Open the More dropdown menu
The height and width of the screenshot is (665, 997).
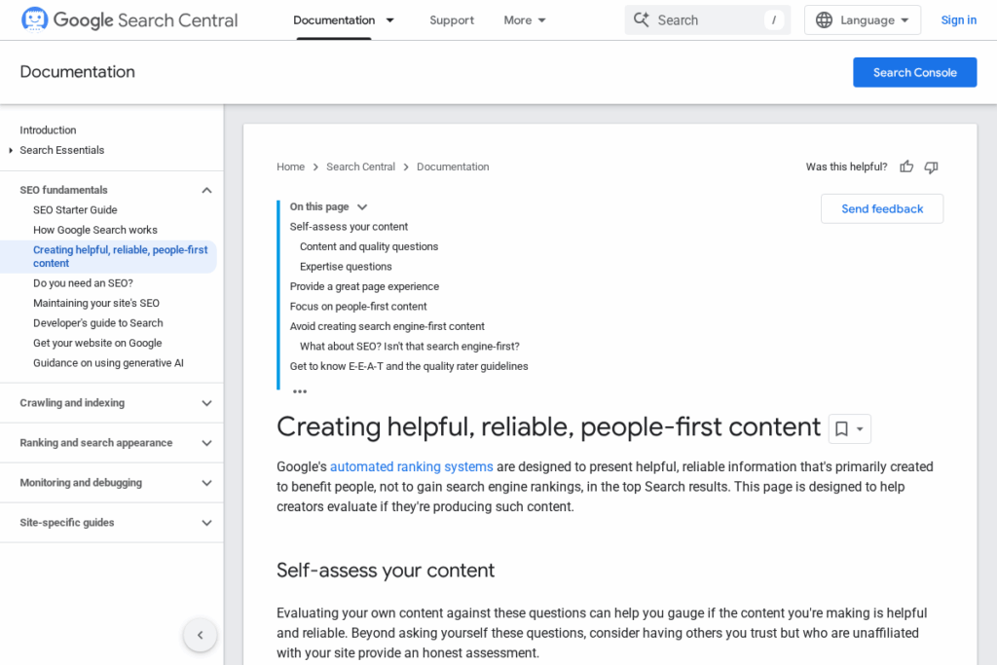[x=525, y=20]
